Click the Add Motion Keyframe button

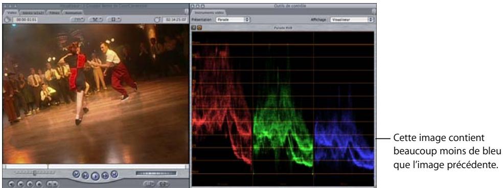tap(30, 184)
